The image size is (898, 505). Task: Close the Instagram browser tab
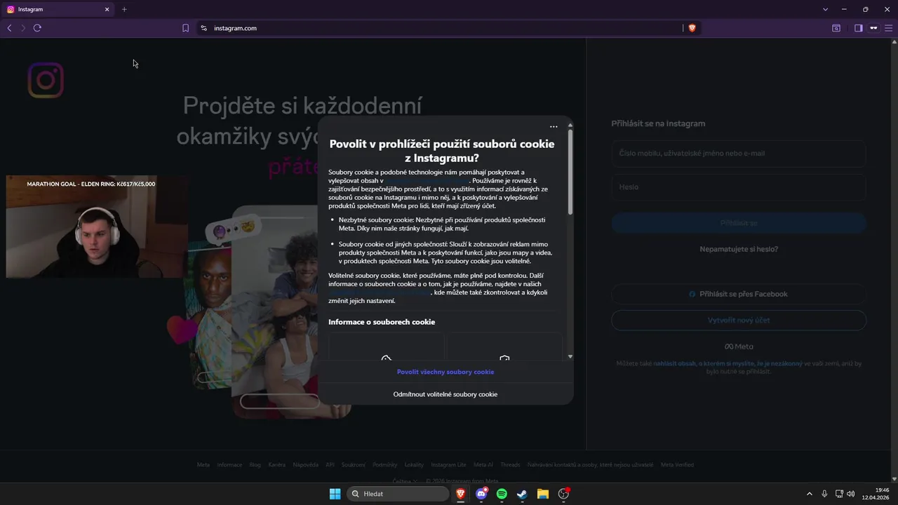pyautogui.click(x=107, y=9)
